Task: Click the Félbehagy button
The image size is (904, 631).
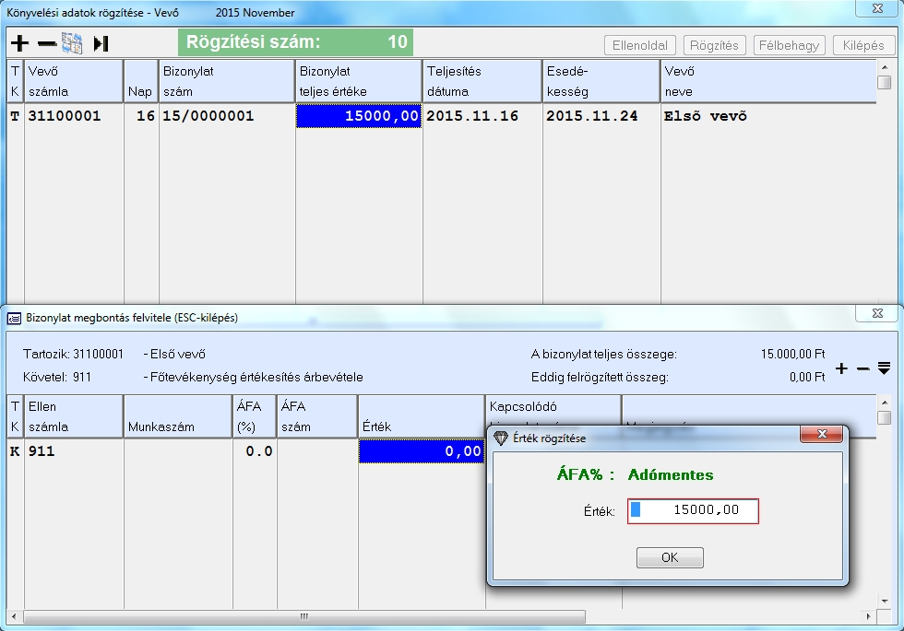Action: (x=789, y=45)
